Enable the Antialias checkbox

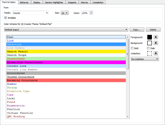[x=6, y=18]
